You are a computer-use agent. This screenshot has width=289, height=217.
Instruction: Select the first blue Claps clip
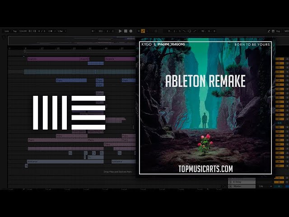click(x=71, y=80)
